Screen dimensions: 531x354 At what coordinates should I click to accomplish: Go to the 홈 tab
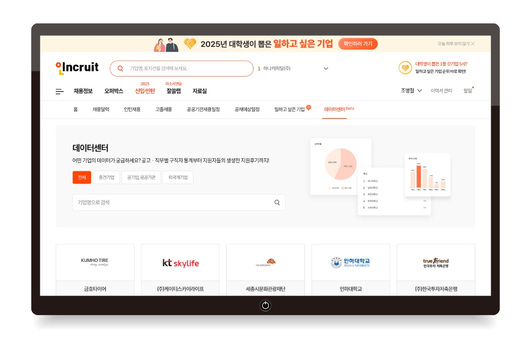pos(76,109)
